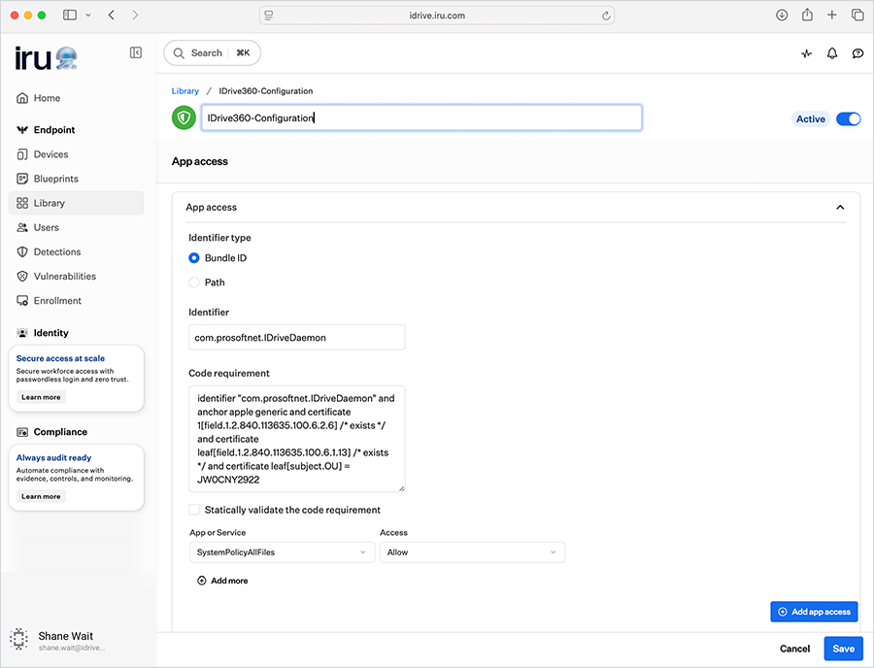Click the Endpoint section heading
This screenshot has height=668, width=874.
54,130
